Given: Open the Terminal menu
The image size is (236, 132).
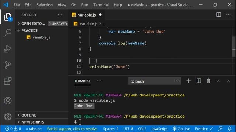Looking at the screenshot, I should [101, 5].
